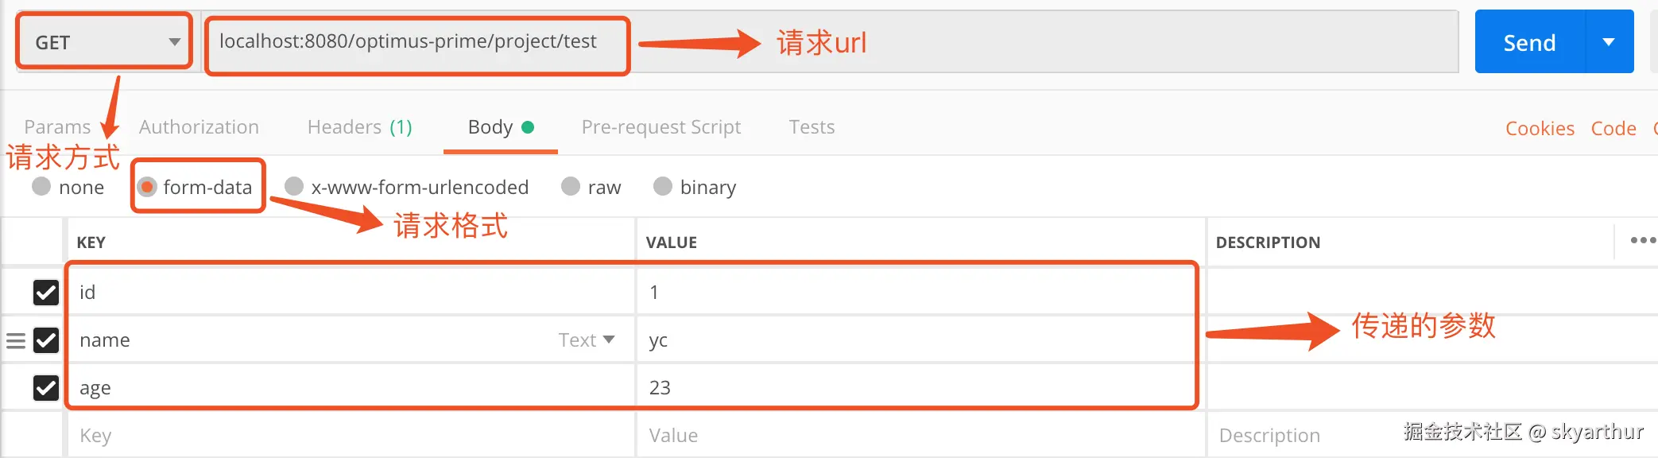Uncheck the age parameter checkbox
This screenshot has height=458, width=1658.
(46, 388)
